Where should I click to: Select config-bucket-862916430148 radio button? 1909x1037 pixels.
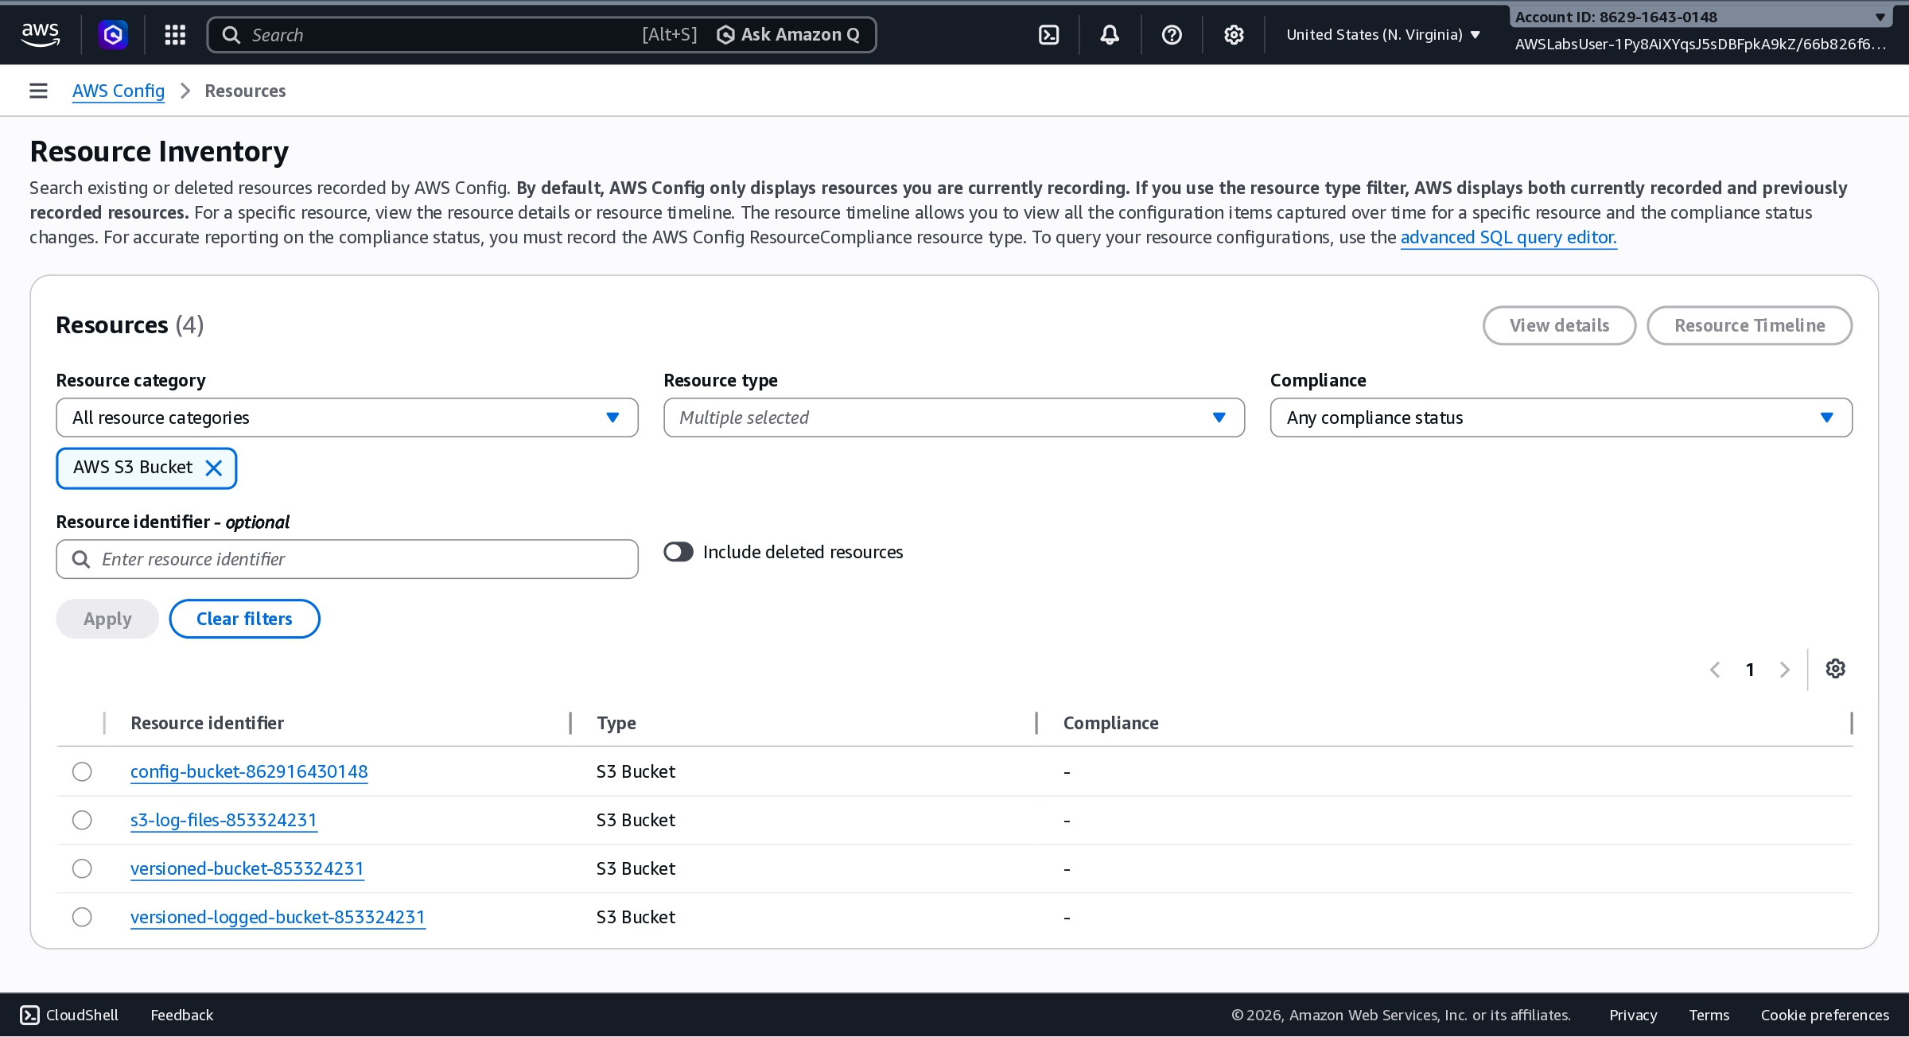pyautogui.click(x=82, y=771)
